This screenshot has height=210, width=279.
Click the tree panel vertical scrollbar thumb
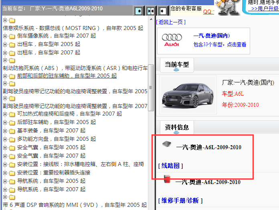click(151, 88)
